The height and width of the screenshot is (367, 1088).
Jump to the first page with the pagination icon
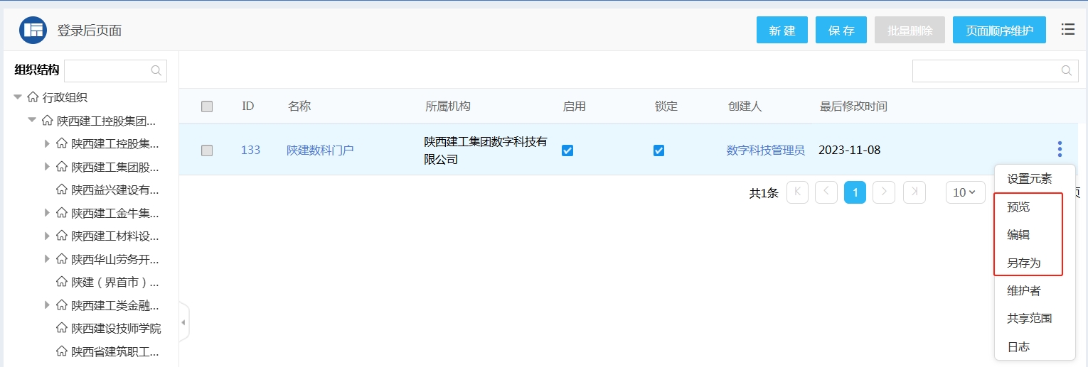tap(797, 192)
